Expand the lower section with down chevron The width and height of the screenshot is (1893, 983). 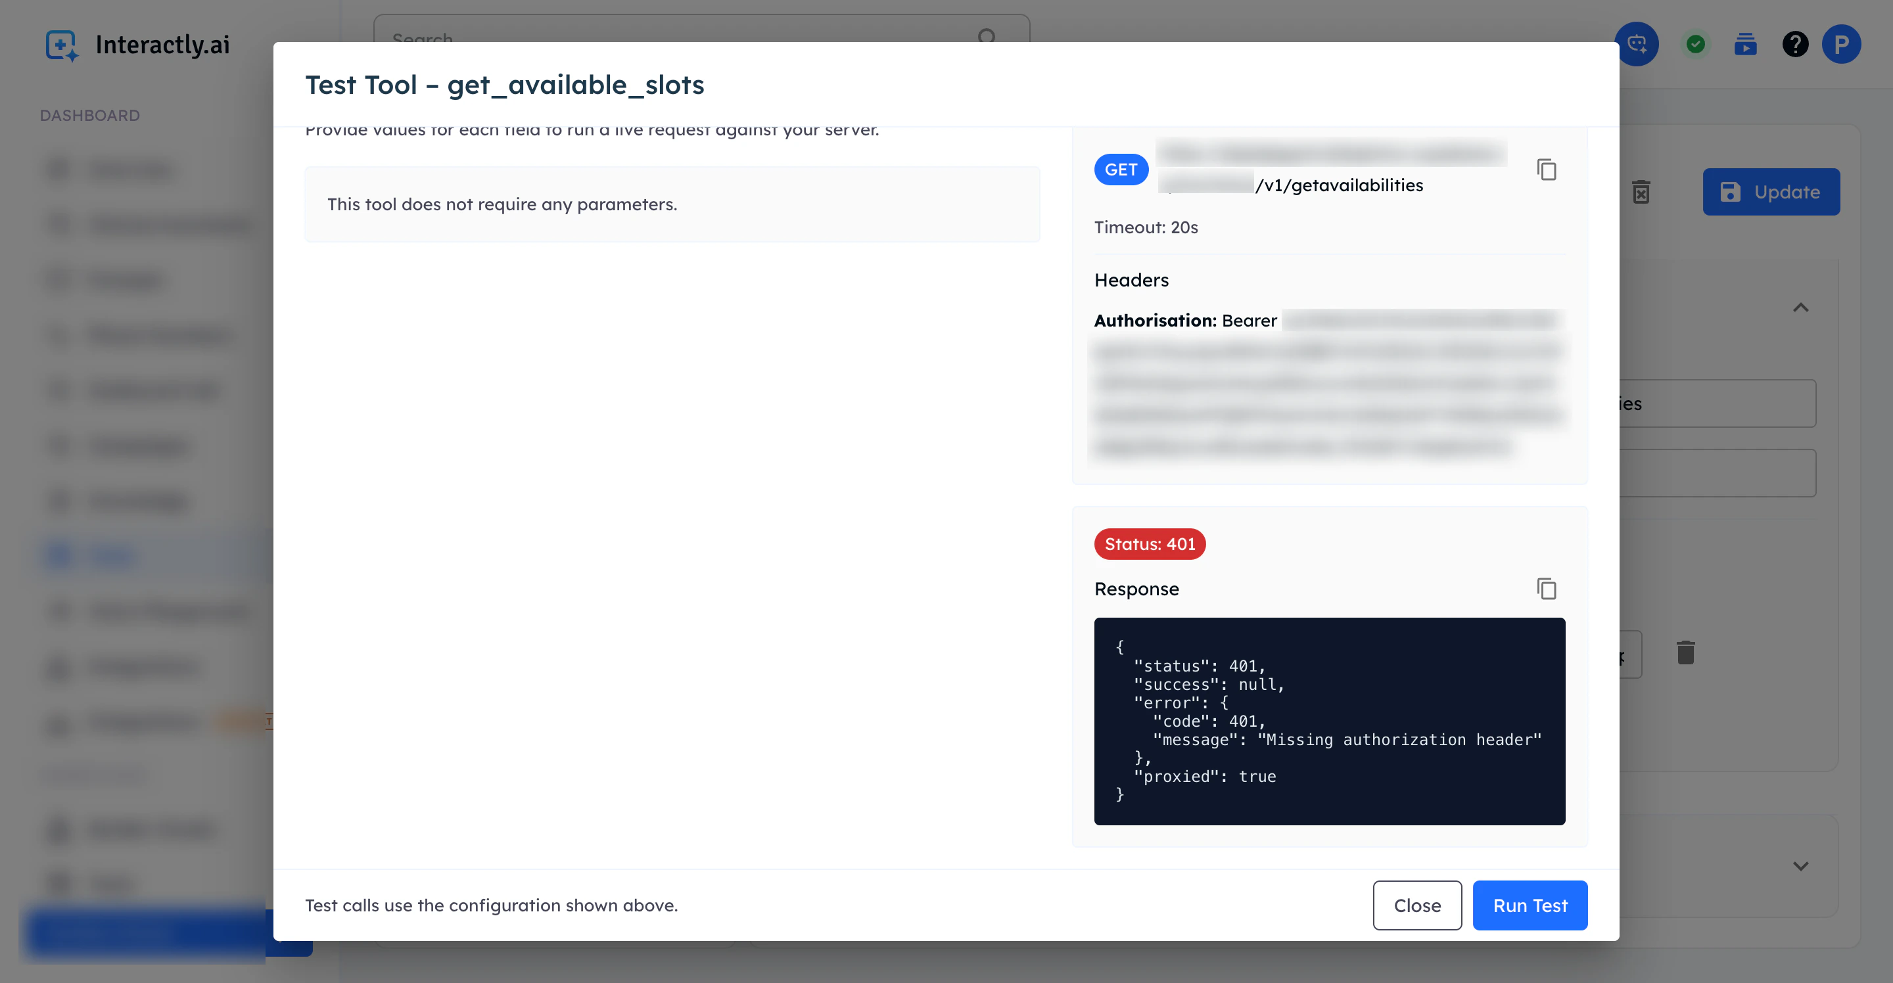pyautogui.click(x=1800, y=865)
